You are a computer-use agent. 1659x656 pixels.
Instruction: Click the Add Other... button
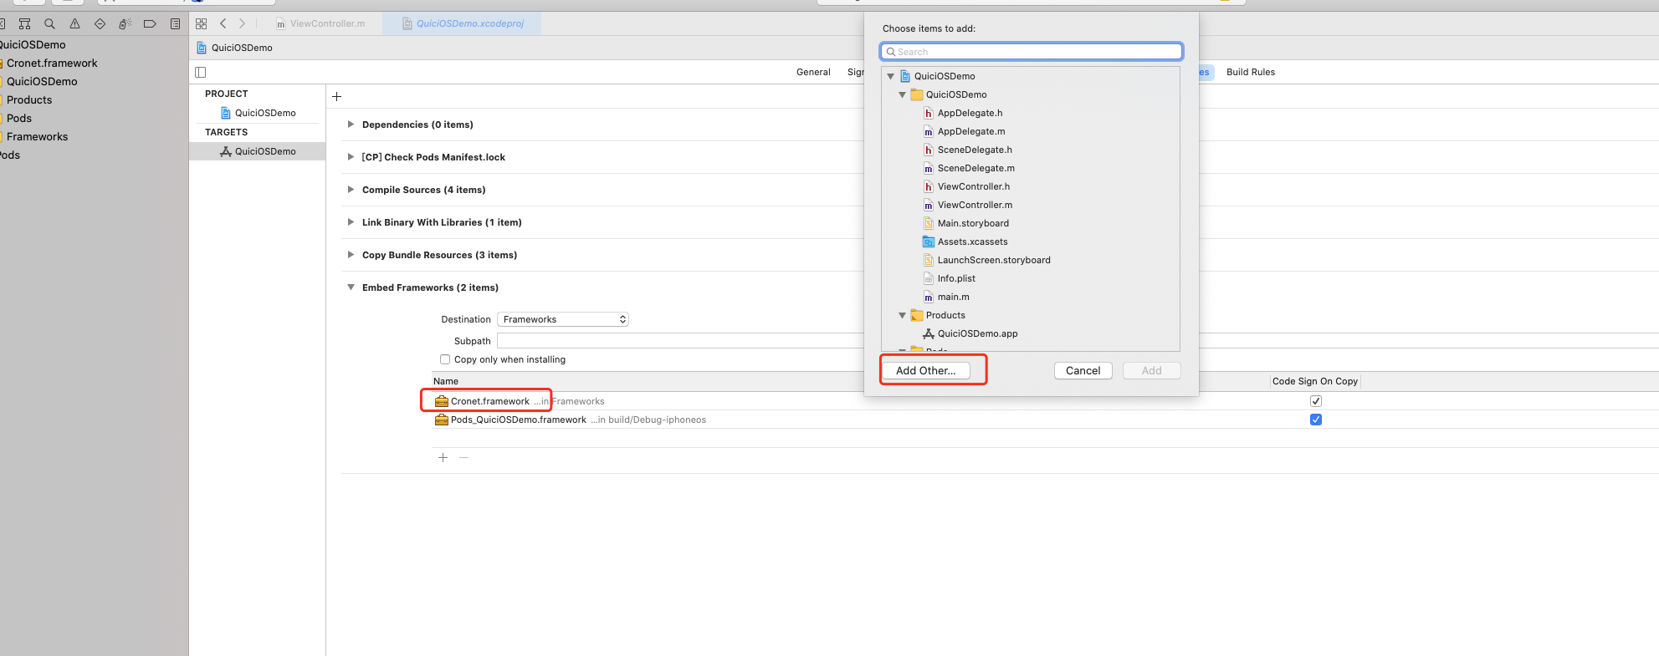point(926,370)
